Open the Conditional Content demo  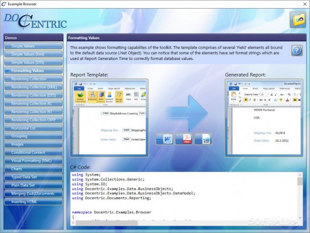tap(33, 153)
